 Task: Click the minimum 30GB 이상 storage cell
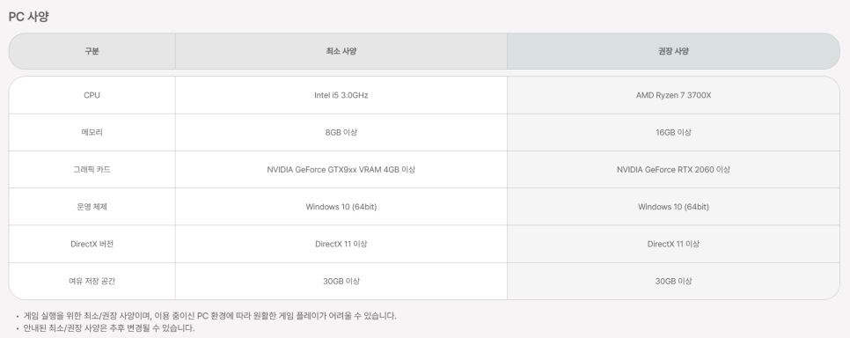(x=341, y=281)
